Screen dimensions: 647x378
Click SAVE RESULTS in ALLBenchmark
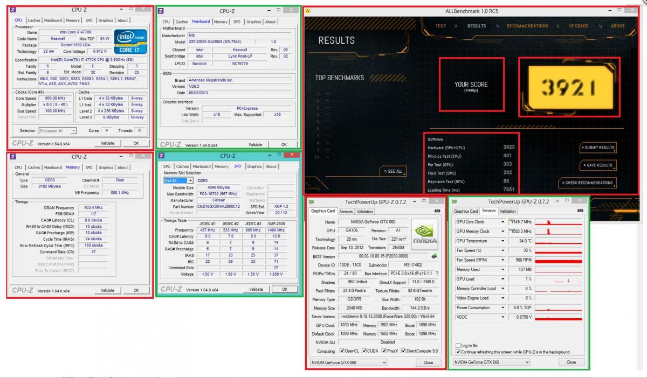click(598, 165)
